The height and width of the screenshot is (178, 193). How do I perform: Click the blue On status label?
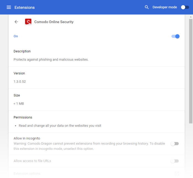click(x=16, y=36)
